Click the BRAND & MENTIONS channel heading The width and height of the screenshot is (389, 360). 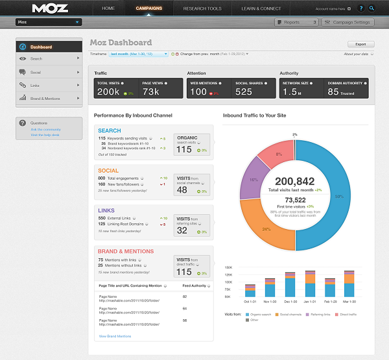[x=126, y=251]
